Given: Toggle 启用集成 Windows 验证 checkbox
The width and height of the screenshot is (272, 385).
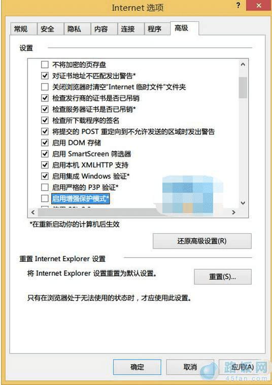Looking at the screenshot, I should tap(45, 176).
